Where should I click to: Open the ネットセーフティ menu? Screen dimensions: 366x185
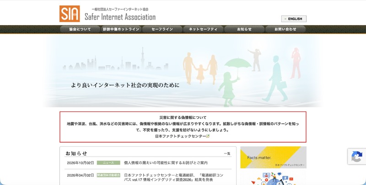pos(203,29)
